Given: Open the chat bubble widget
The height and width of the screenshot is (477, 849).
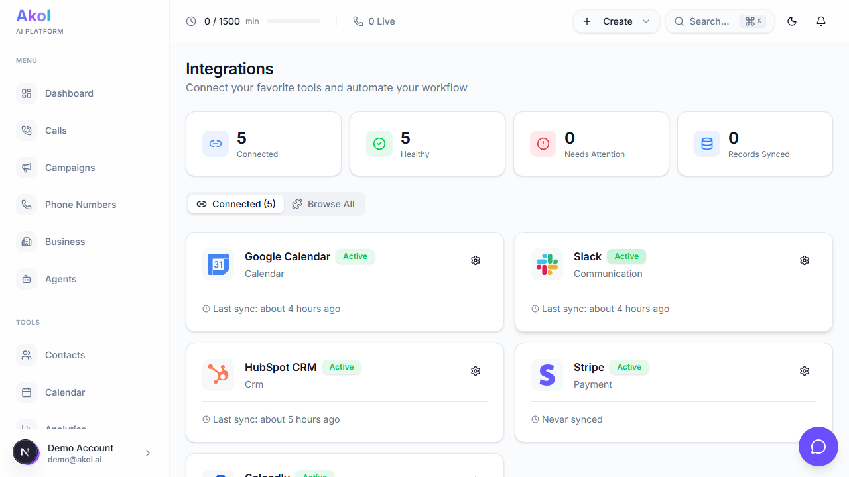Looking at the screenshot, I should [x=818, y=447].
